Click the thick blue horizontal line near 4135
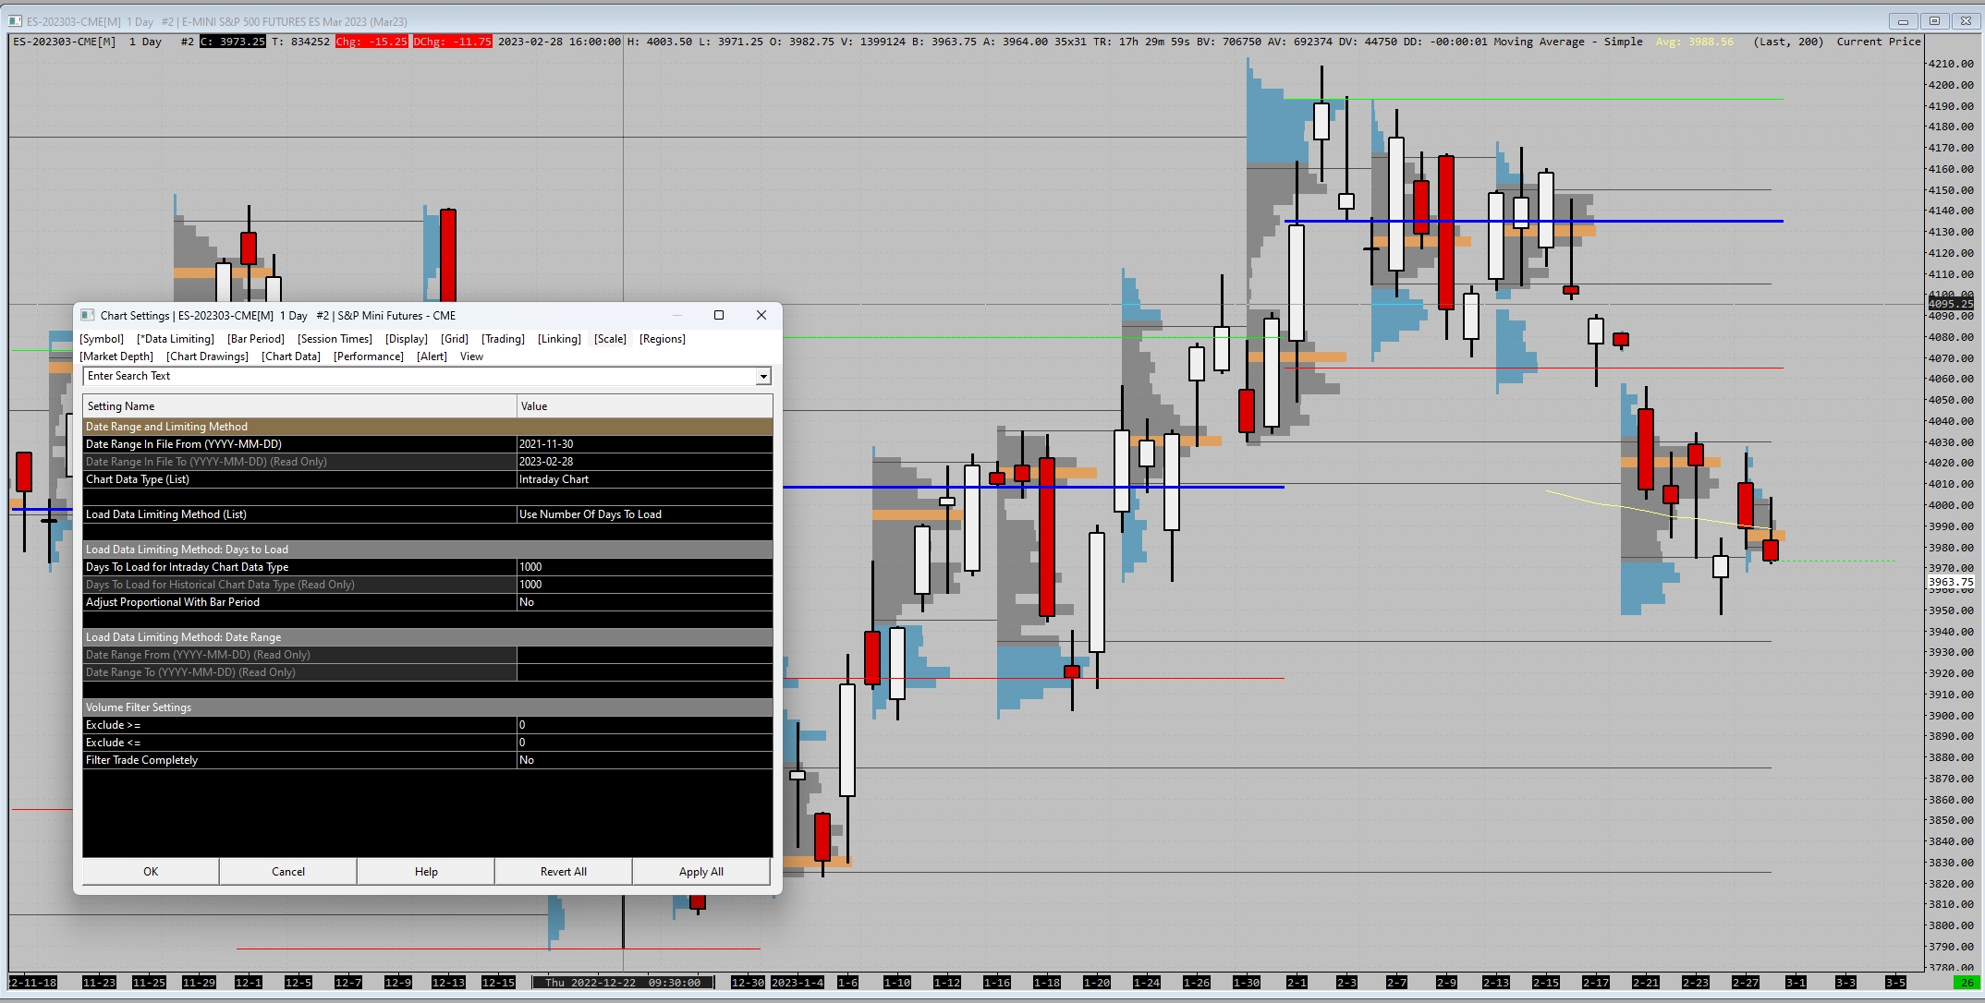1985x1003 pixels. click(x=1663, y=222)
